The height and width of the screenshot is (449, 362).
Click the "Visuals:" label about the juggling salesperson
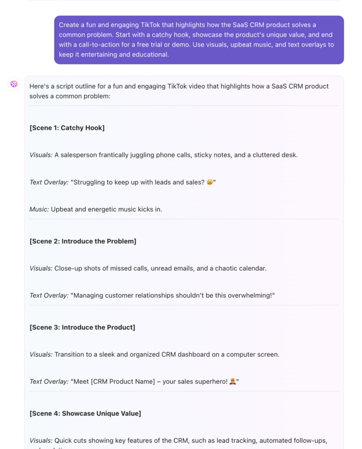41,155
